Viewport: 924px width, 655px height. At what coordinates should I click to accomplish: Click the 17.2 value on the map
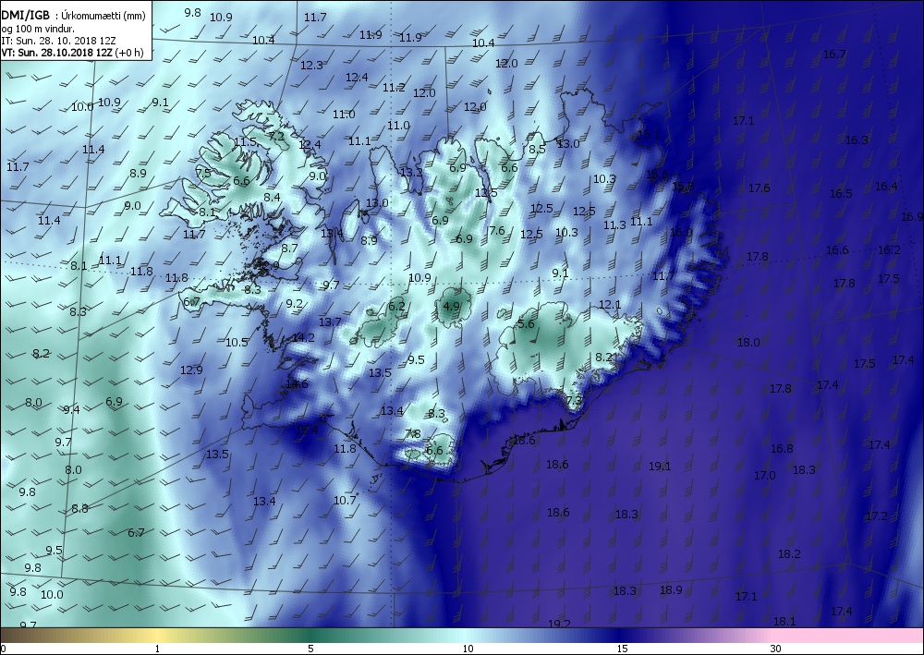pyautogui.click(x=876, y=516)
